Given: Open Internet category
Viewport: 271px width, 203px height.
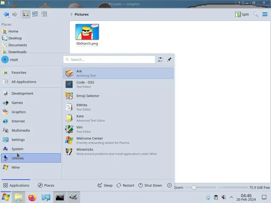Looking at the screenshot, I should pyautogui.click(x=31, y=121).
